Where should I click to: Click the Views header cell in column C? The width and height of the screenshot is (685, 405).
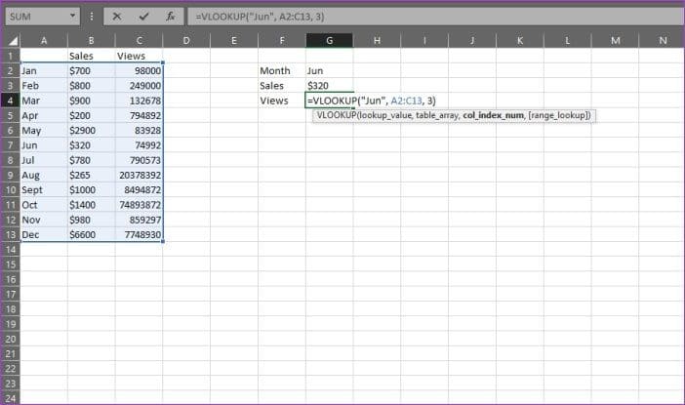[x=139, y=56]
